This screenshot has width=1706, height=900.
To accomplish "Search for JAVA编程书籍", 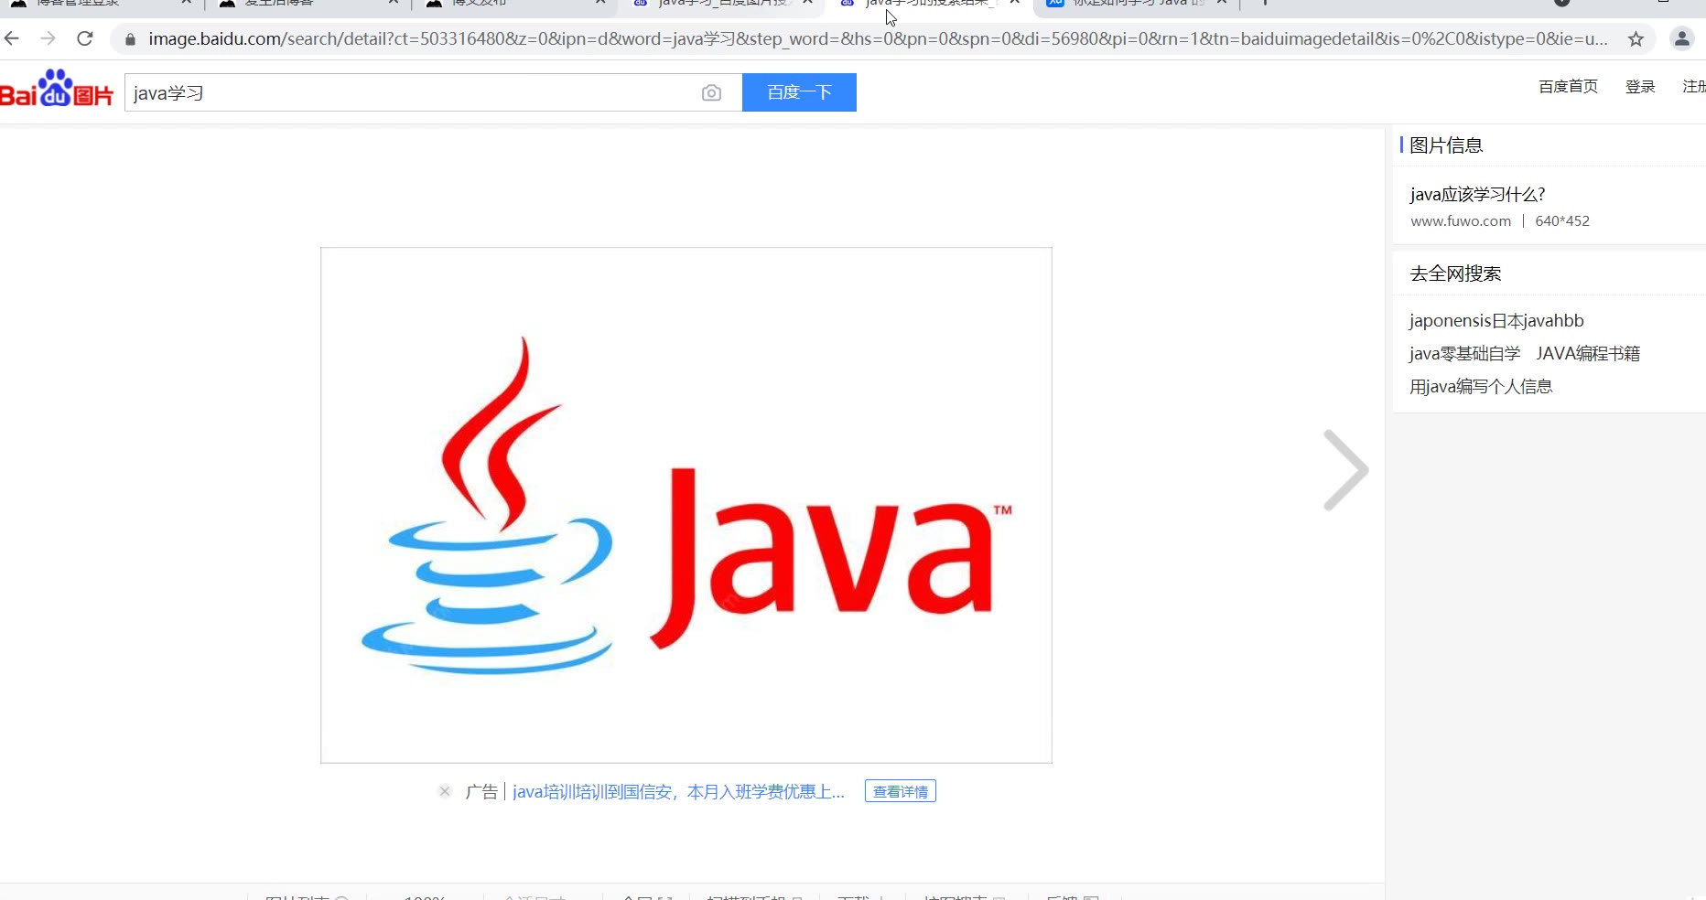I will coord(1588,354).
